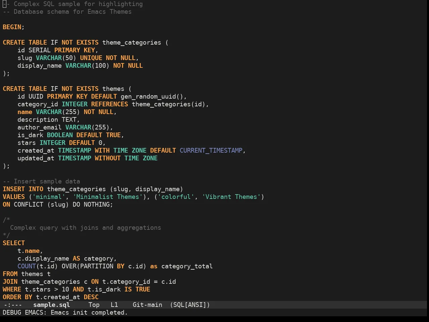Click the Git-main branch indicator
429x322 pixels.
pyautogui.click(x=147, y=305)
